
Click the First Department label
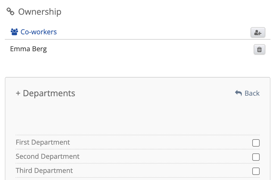pos(43,142)
